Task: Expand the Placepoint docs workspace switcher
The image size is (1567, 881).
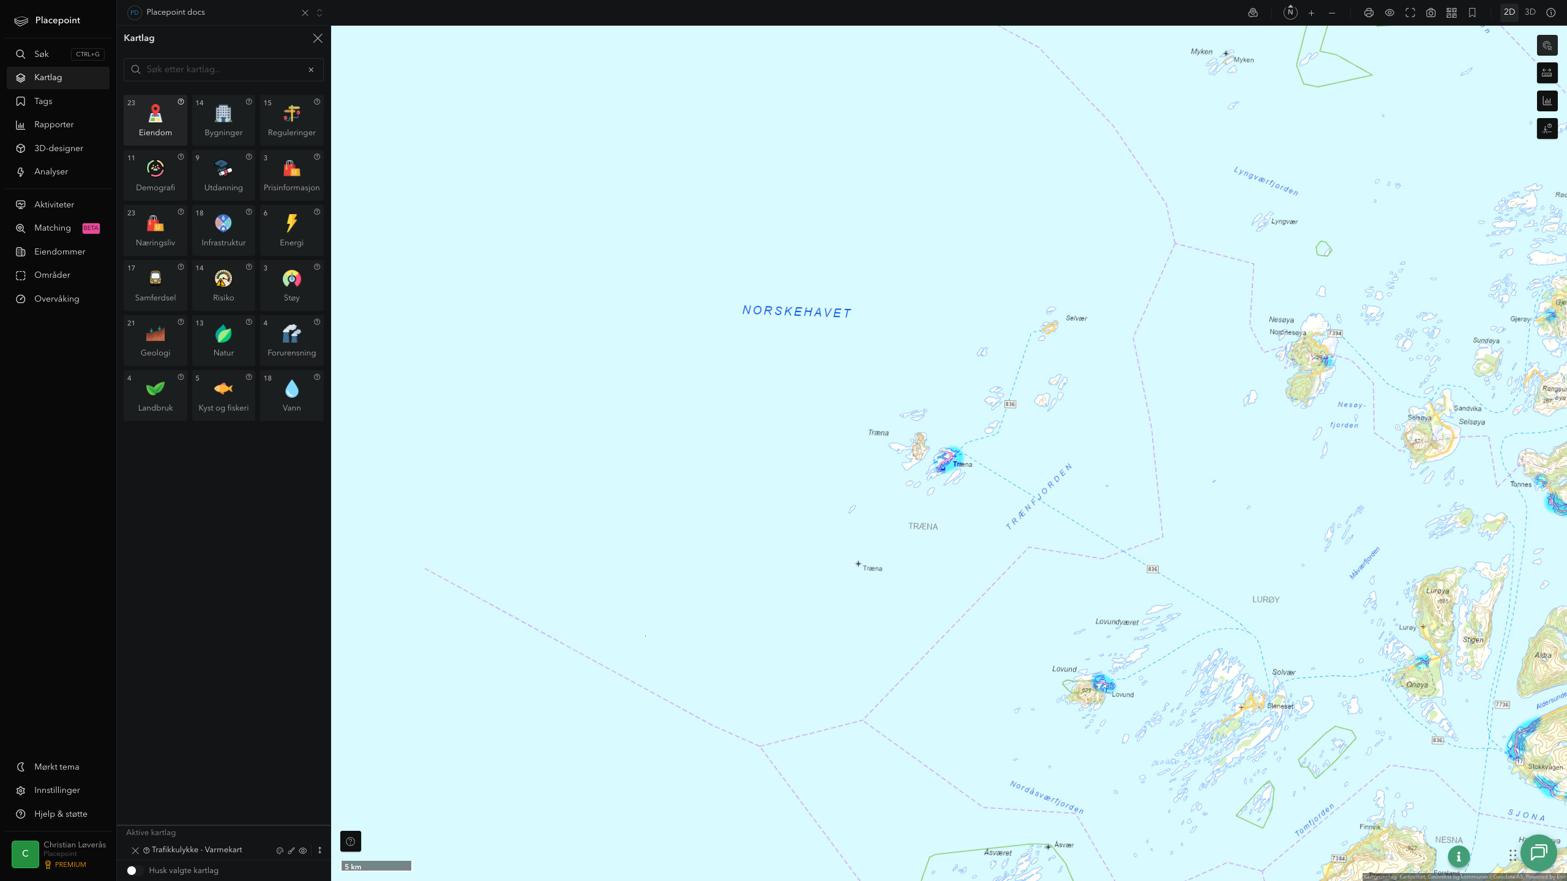Action: coord(320,13)
